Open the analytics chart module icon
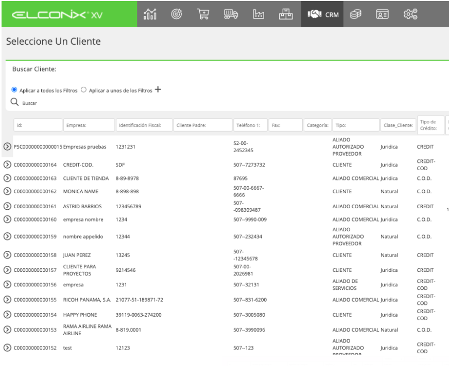Screen dimensions: 449x366 [150, 14]
